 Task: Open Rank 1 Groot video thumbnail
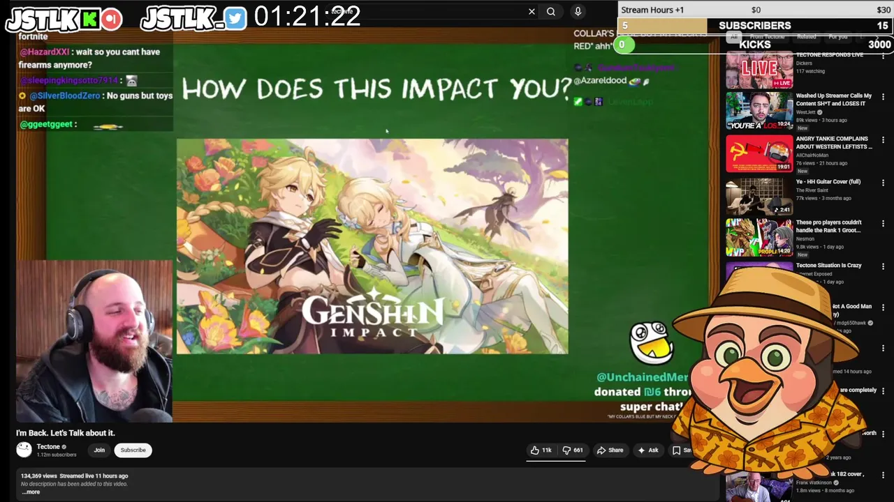759,238
